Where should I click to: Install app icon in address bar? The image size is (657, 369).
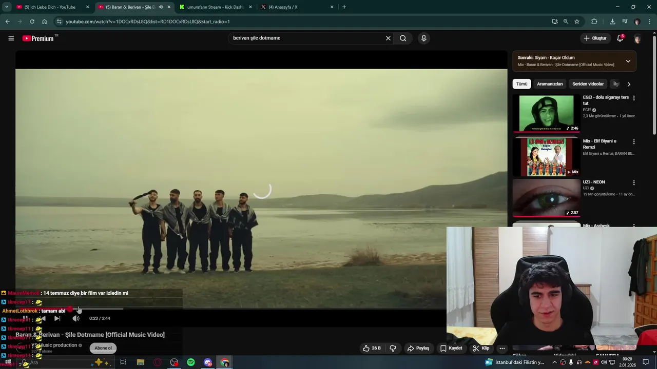coord(555,22)
